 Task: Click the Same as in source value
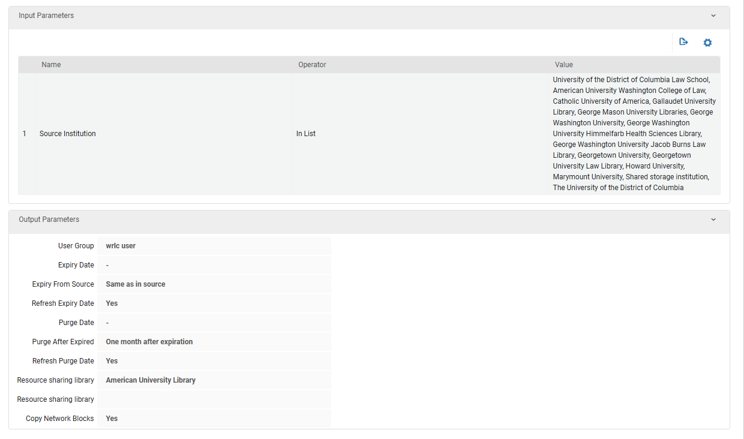point(136,284)
